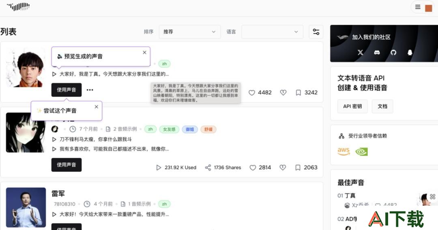
Task: Play the 刀不锋利马太瘦 audio sample
Action: click(x=54, y=139)
